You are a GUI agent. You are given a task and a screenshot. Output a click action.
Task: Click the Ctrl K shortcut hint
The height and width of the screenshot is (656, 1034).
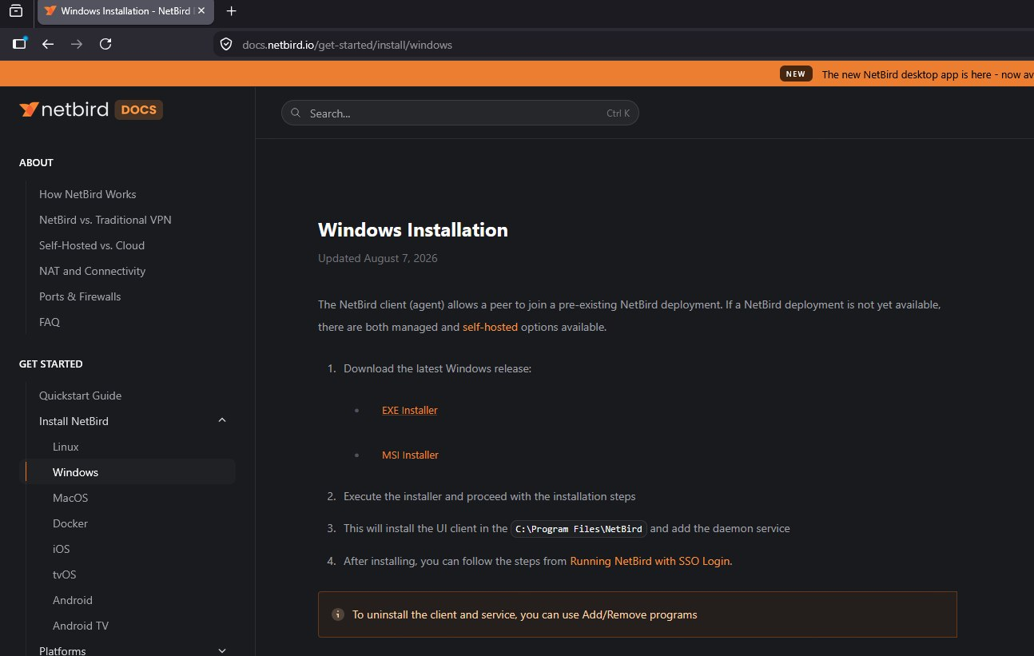(618, 113)
